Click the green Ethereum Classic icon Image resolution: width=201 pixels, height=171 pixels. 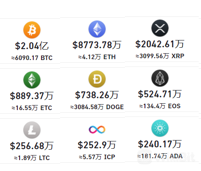32,80
